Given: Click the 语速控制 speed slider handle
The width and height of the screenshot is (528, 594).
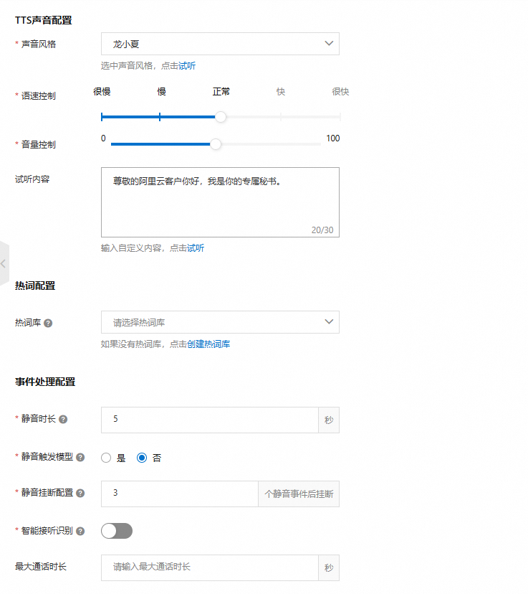Looking at the screenshot, I should pyautogui.click(x=221, y=117).
